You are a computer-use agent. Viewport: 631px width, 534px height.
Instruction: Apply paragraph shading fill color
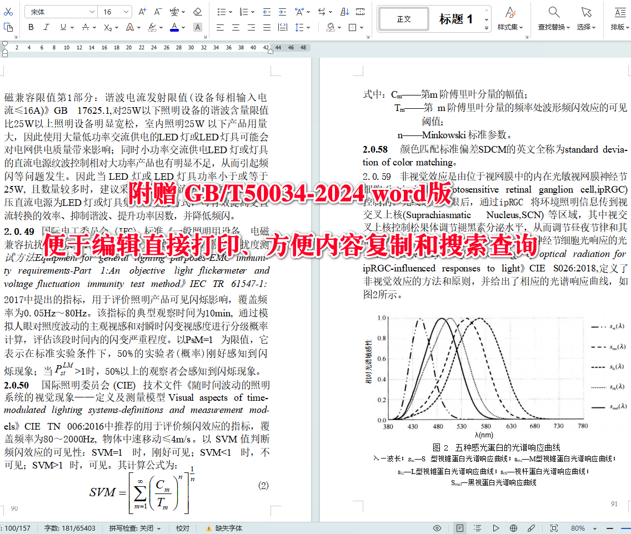pyautogui.click(x=330, y=27)
